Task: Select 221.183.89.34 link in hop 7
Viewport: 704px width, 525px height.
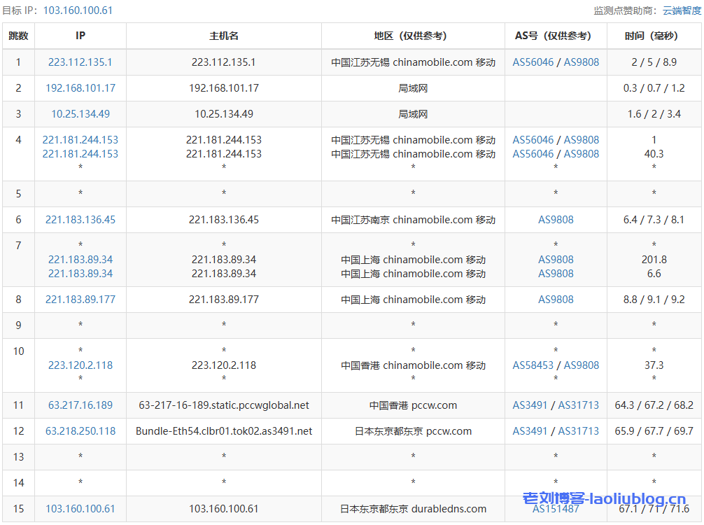Action: click(80, 259)
